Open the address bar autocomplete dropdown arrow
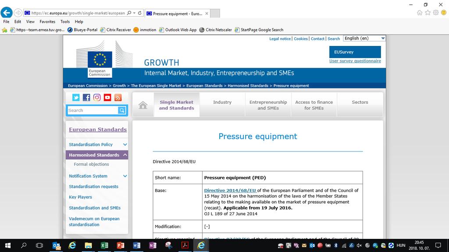The height and width of the screenshot is (252, 449). pos(134,13)
